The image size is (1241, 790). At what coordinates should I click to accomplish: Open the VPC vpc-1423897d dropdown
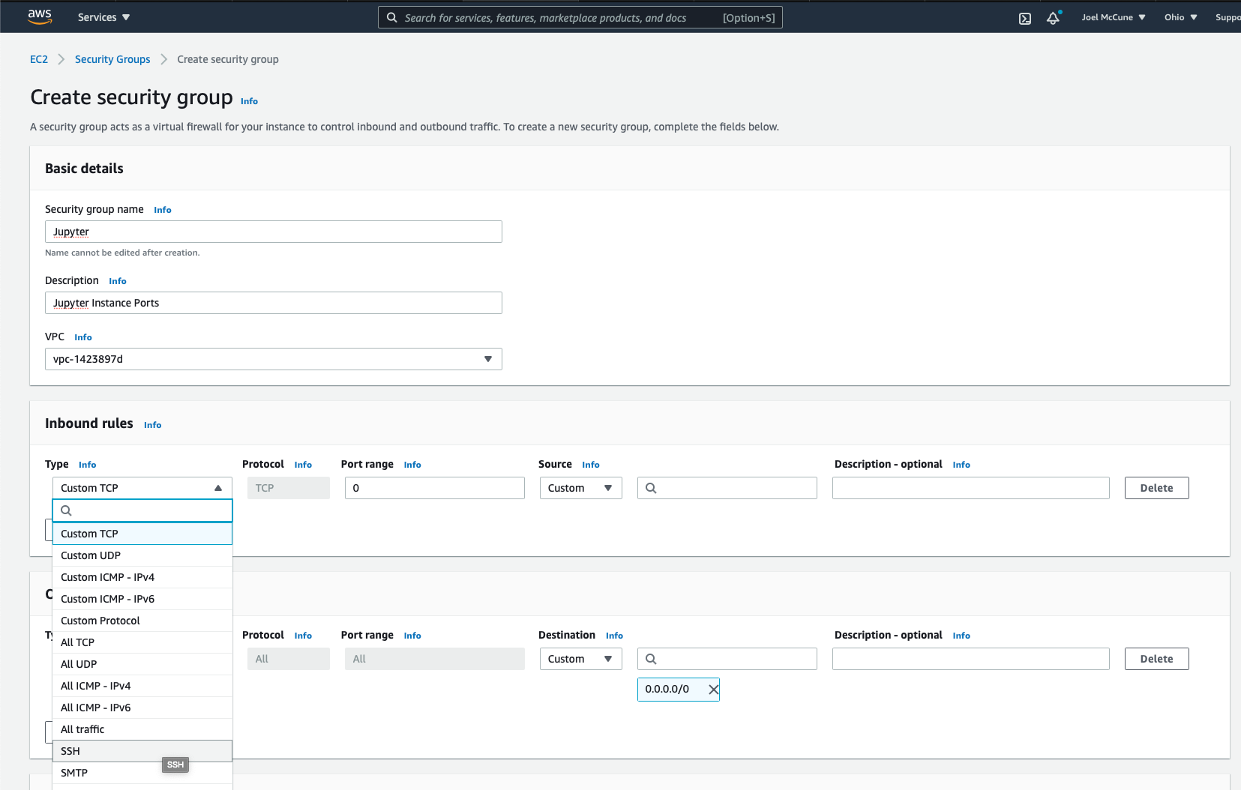274,359
